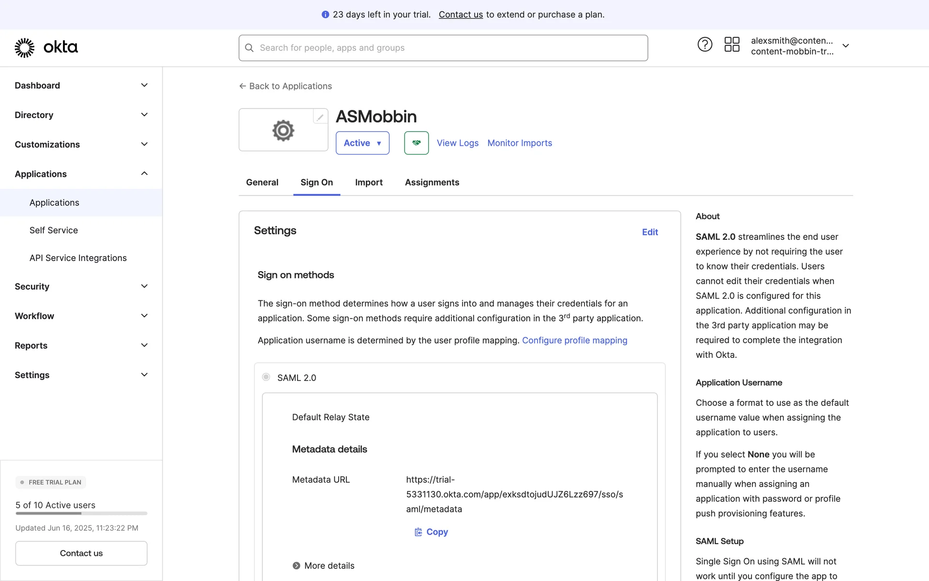The height and width of the screenshot is (581, 929).
Task: Open the account menu chevron
Action: pos(845,46)
